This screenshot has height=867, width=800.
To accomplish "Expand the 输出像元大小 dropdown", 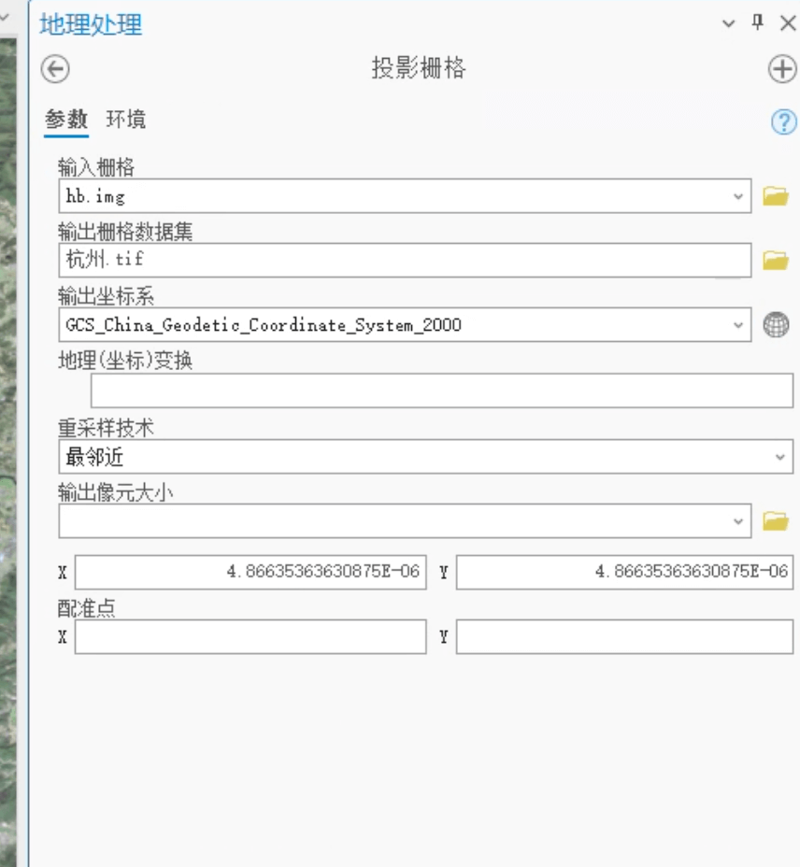I will click(738, 521).
